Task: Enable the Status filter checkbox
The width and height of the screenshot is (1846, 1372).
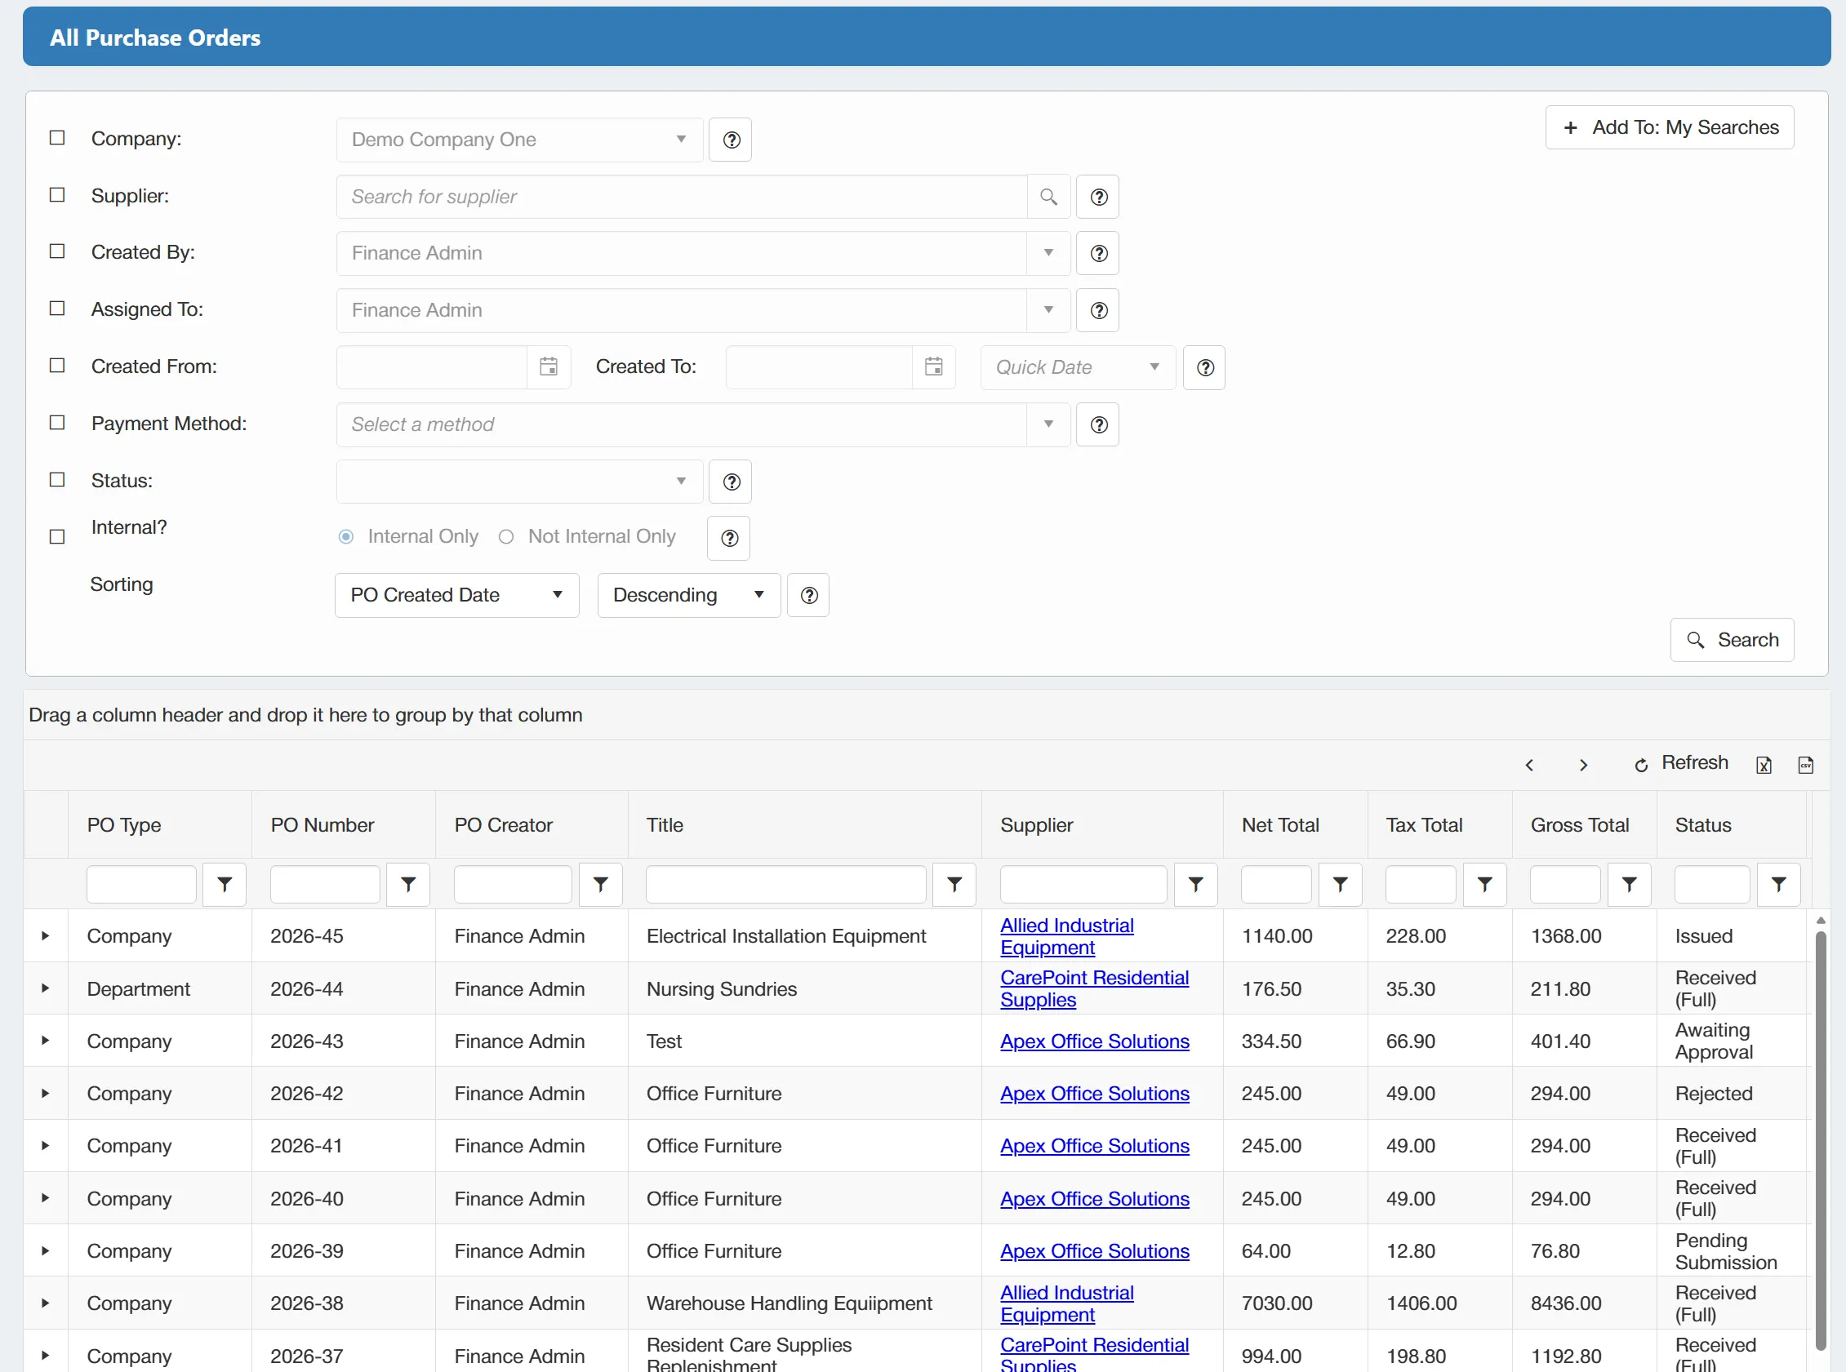Action: (57, 480)
